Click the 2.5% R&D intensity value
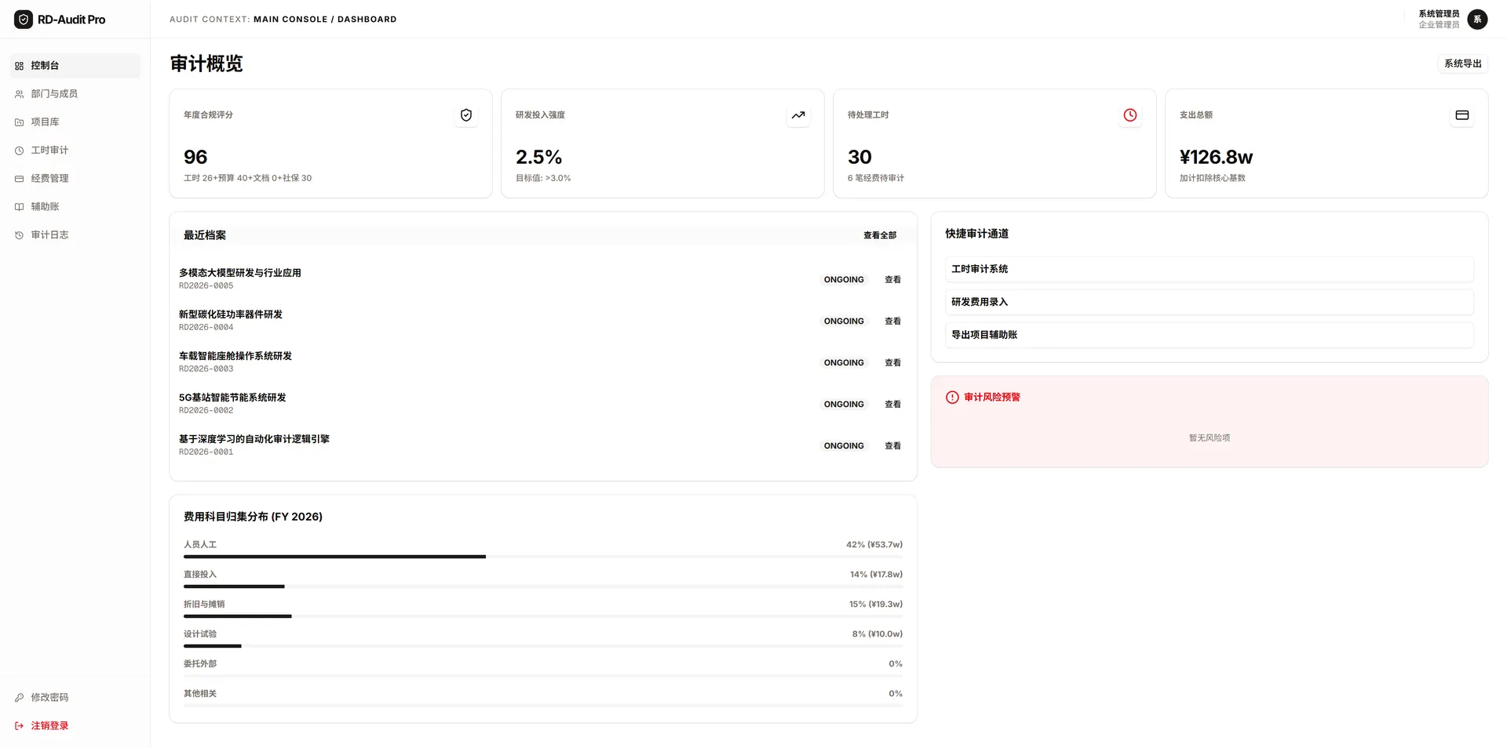 [538, 158]
